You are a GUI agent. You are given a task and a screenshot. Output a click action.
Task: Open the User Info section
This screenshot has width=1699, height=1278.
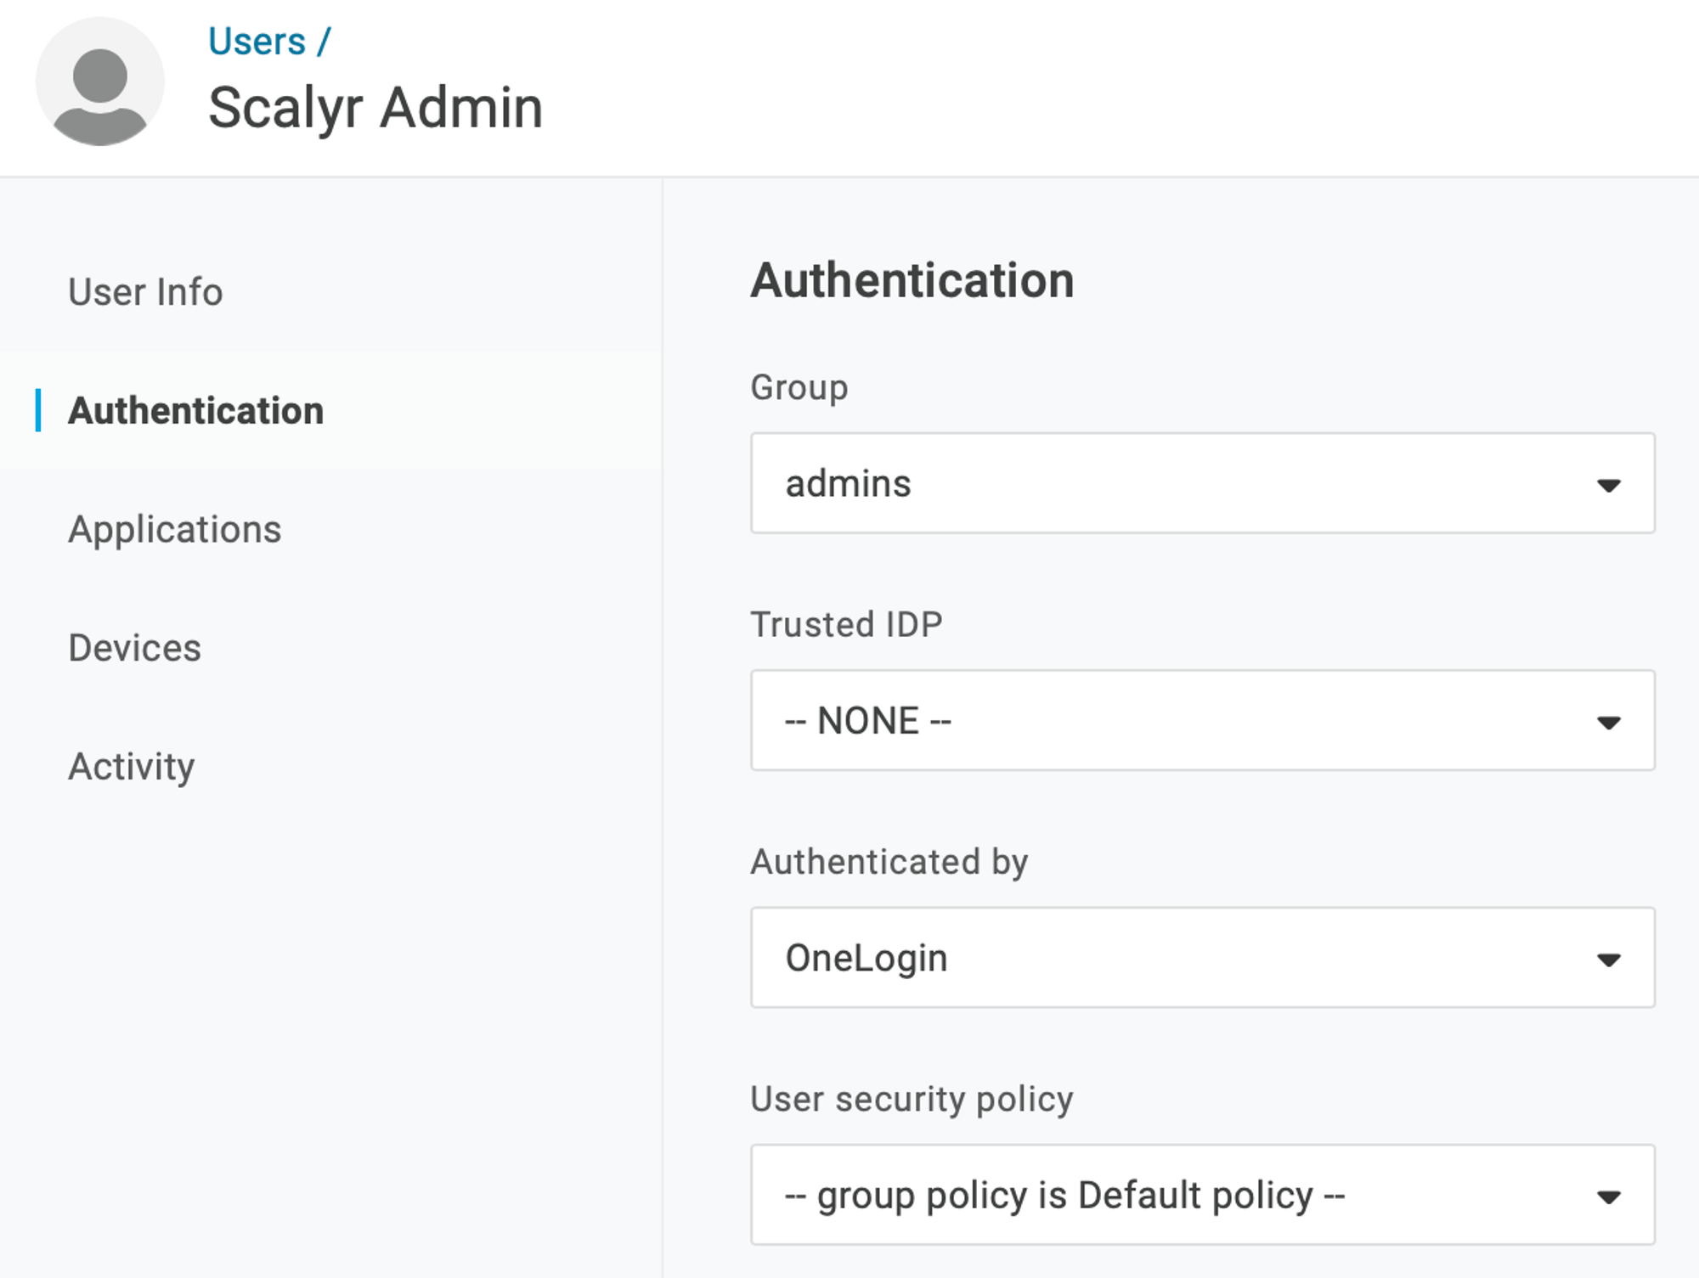point(145,292)
